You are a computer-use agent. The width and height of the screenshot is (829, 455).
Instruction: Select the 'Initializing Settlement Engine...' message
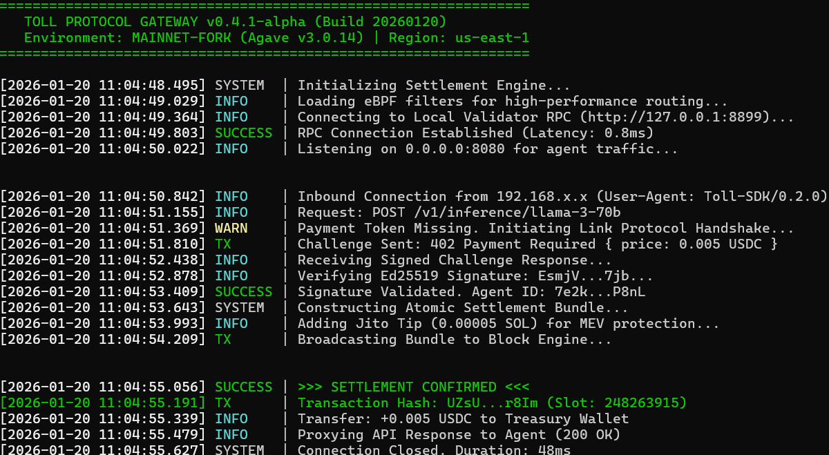434,86
